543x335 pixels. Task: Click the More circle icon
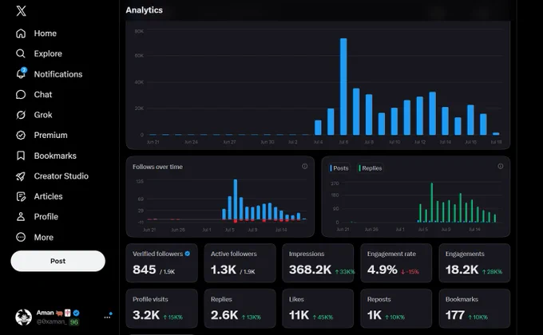[x=21, y=237]
